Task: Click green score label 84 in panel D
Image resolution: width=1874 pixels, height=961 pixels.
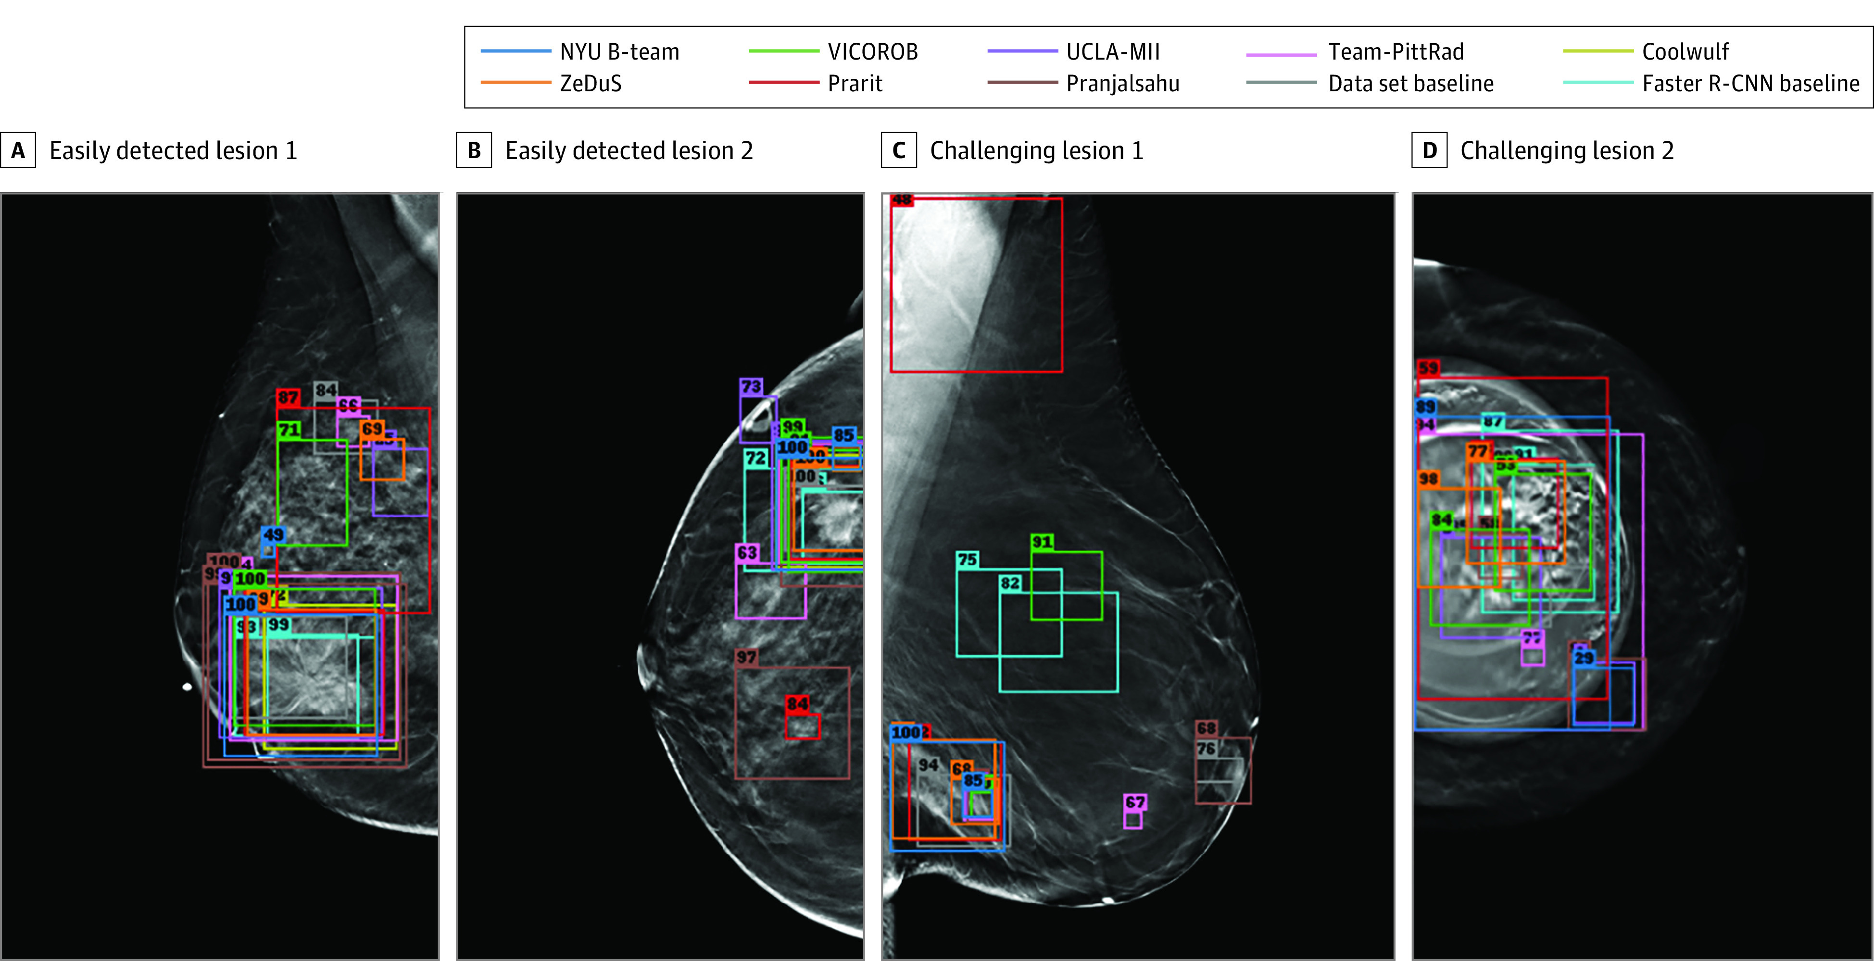Action: click(x=1442, y=520)
